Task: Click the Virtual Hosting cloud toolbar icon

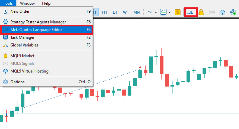Action: (222, 12)
